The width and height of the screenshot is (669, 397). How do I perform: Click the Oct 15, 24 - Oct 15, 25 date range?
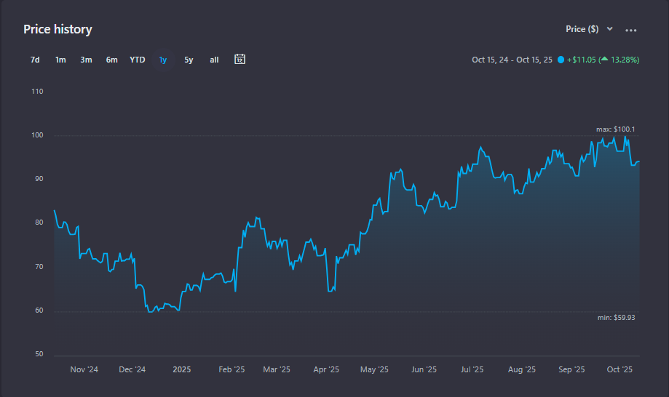point(512,60)
